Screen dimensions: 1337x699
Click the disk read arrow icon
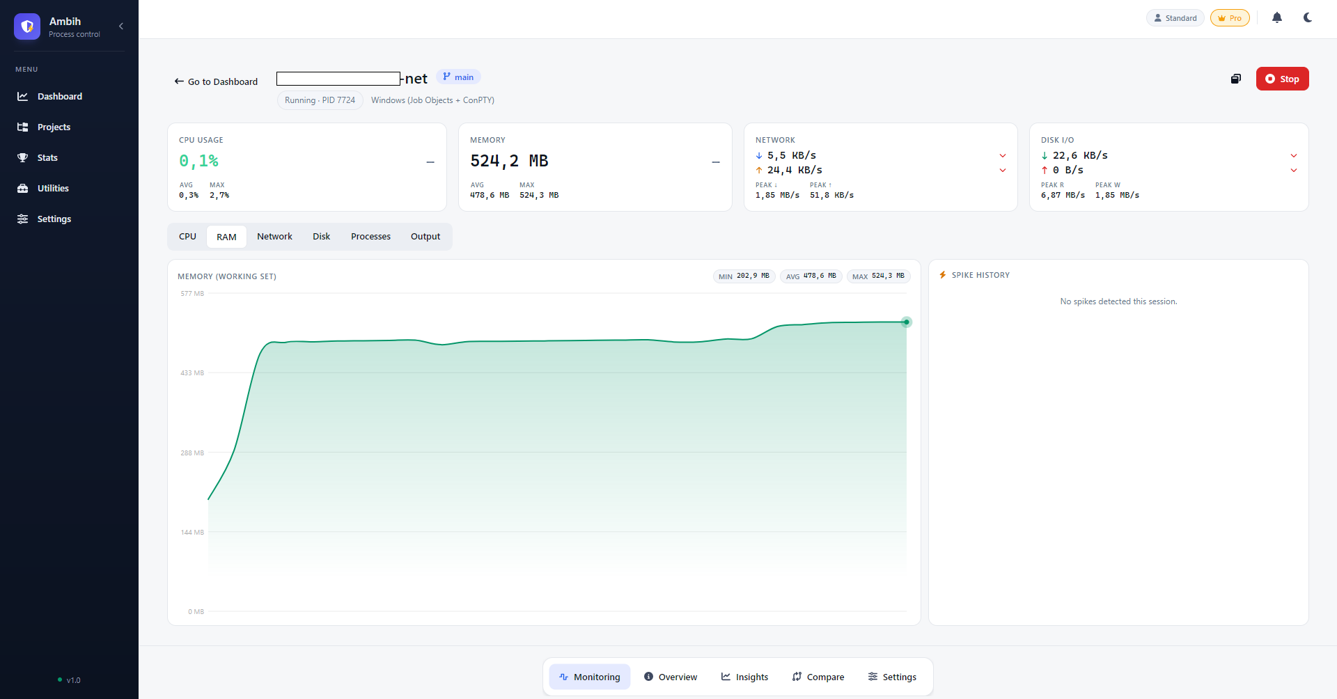[1045, 156]
